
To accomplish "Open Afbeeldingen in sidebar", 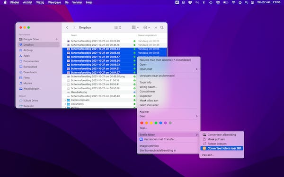I will (x=31, y=89).
